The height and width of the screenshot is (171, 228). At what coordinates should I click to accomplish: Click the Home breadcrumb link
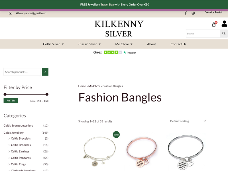tap(82, 86)
